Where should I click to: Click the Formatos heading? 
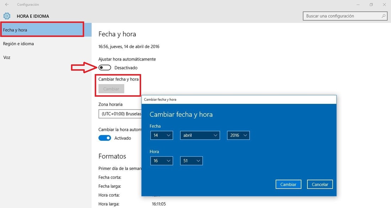pos(112,156)
